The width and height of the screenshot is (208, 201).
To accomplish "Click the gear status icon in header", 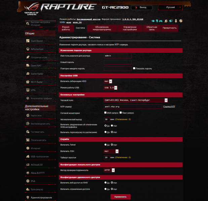I will (x=181, y=21).
